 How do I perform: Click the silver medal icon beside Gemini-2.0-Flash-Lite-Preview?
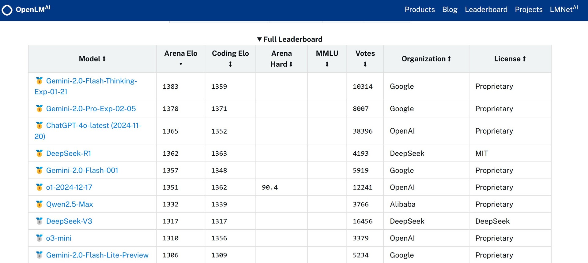[39, 255]
